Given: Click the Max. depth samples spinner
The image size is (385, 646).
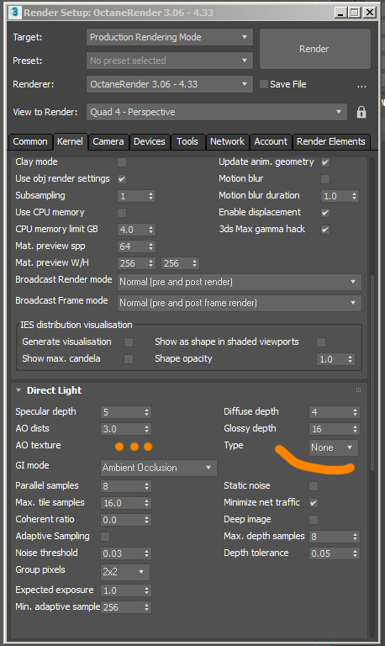Looking at the screenshot, I should (x=355, y=537).
